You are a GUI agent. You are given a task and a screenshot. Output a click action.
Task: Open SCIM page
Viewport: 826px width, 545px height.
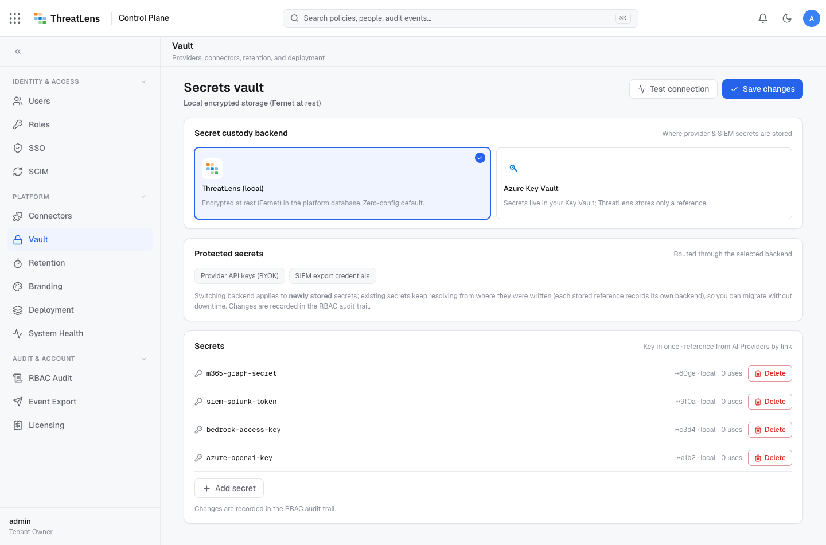pyautogui.click(x=80, y=172)
